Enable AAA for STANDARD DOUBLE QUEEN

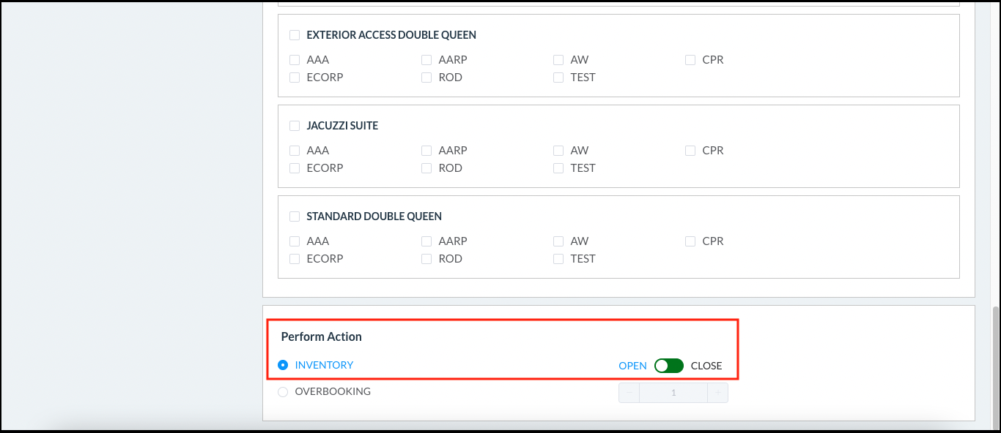pyautogui.click(x=295, y=241)
